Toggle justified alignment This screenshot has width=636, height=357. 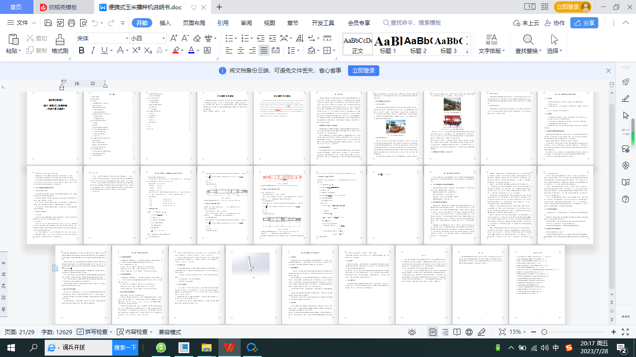click(264, 50)
